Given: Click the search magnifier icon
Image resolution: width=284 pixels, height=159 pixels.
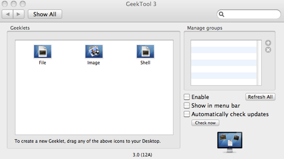Looking at the screenshot, I should (221, 14).
